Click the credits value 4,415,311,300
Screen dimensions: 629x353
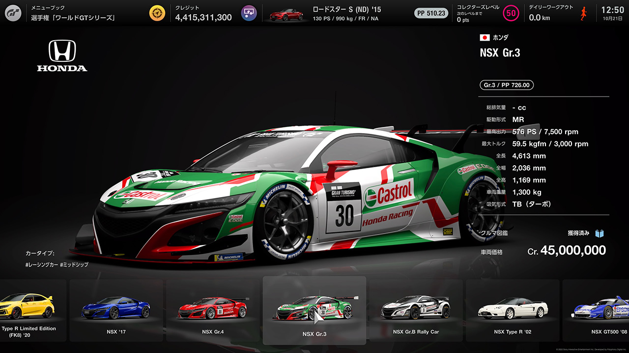coord(203,18)
